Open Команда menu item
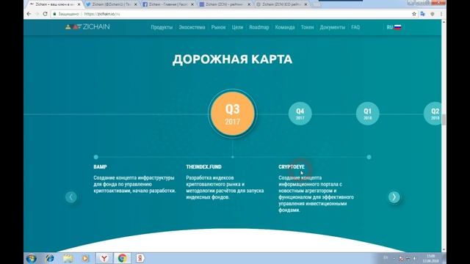The height and width of the screenshot is (264, 470). 285,27
